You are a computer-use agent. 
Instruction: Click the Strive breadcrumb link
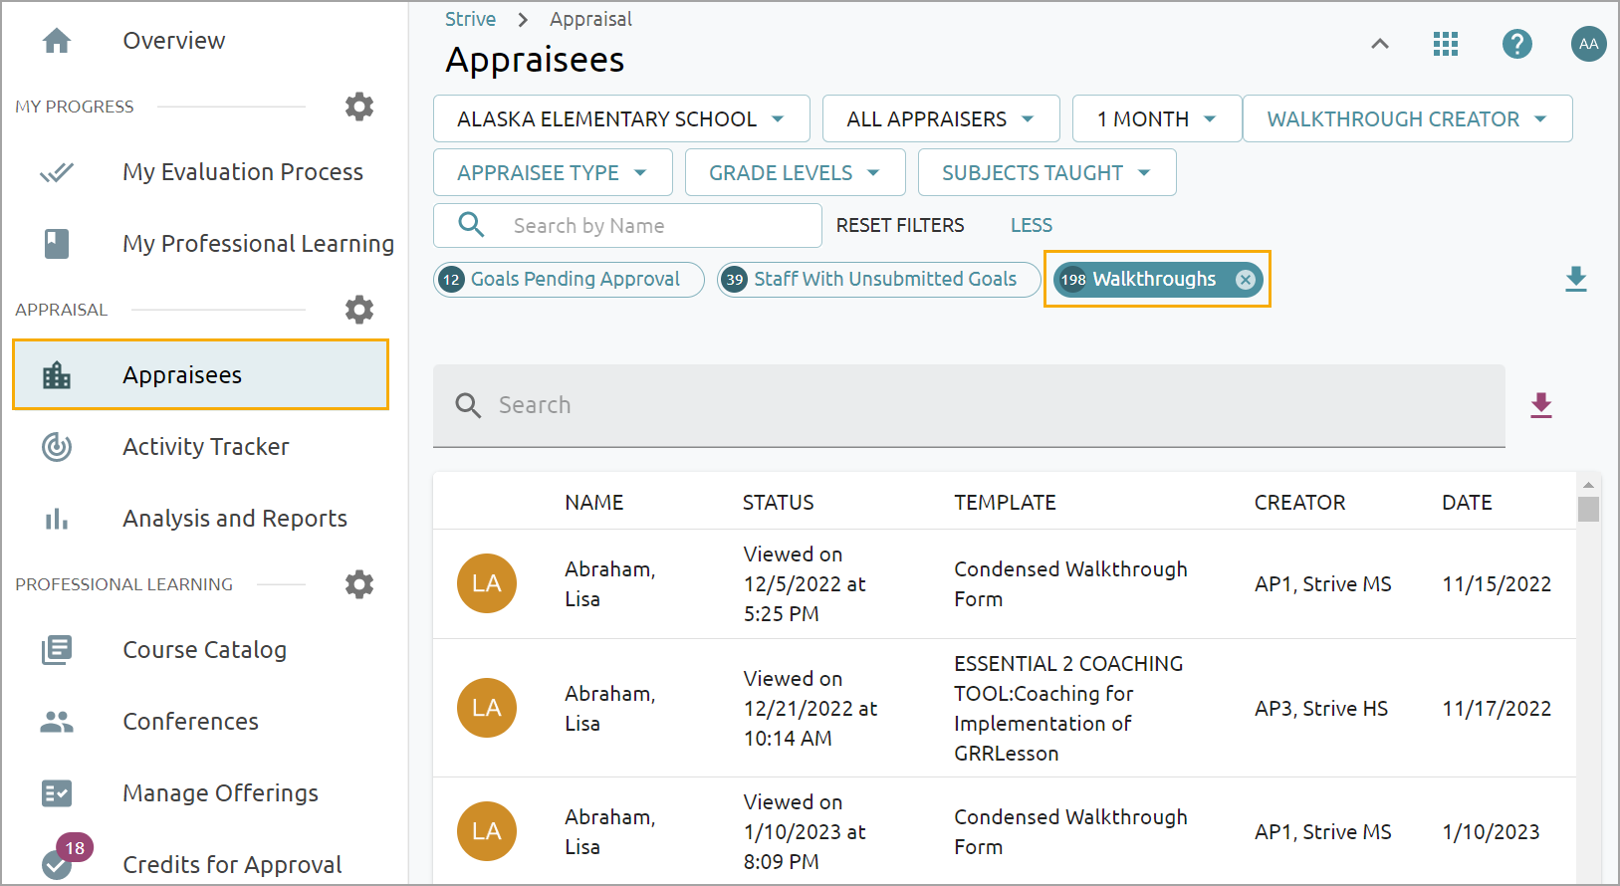470,19
